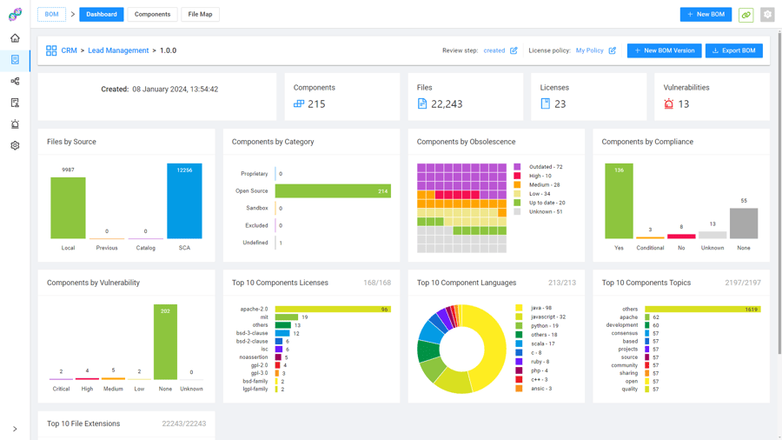Open the CRM breadcrumb link
This screenshot has height=440, width=782.
69,50
